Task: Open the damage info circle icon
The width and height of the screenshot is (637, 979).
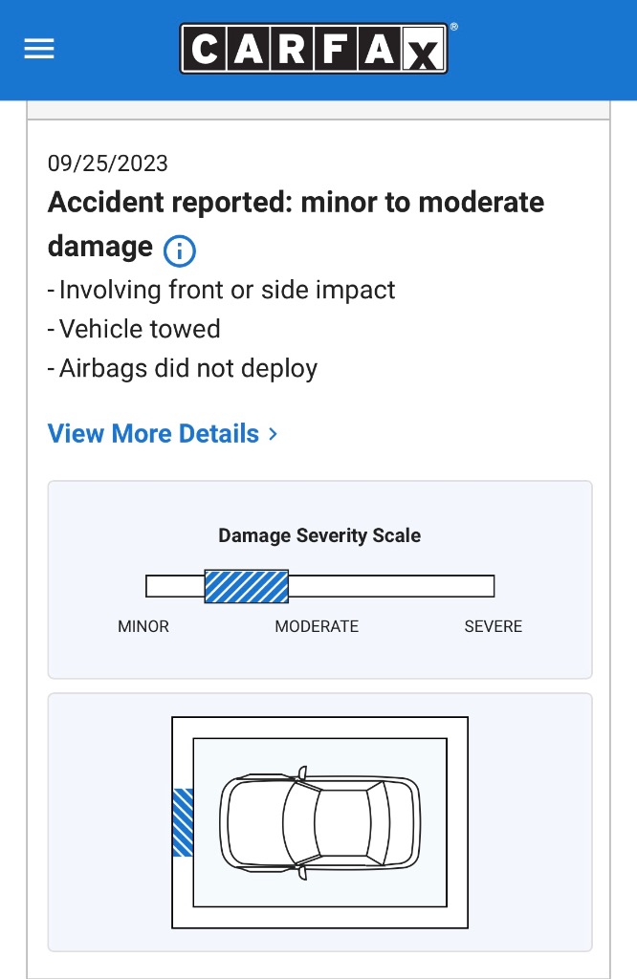Action: coord(179,250)
